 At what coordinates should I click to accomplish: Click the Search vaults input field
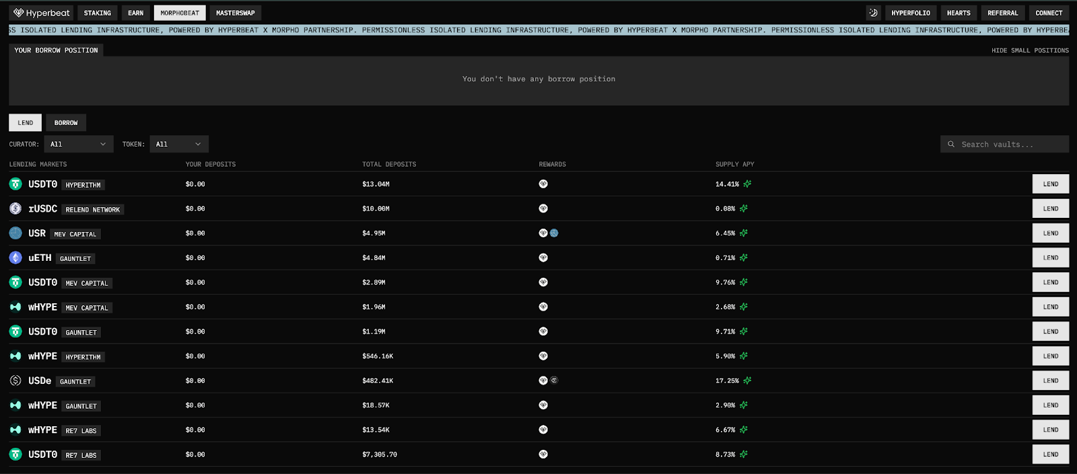(1010, 145)
